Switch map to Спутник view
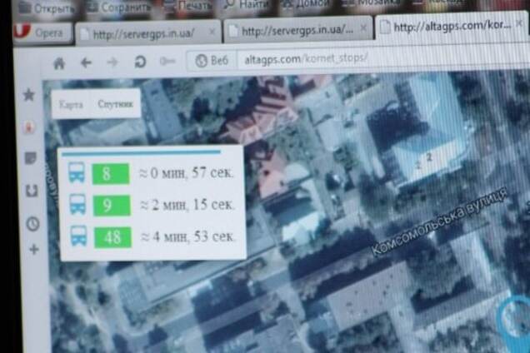Image resolution: width=530 pixels, height=353 pixels. point(113,105)
